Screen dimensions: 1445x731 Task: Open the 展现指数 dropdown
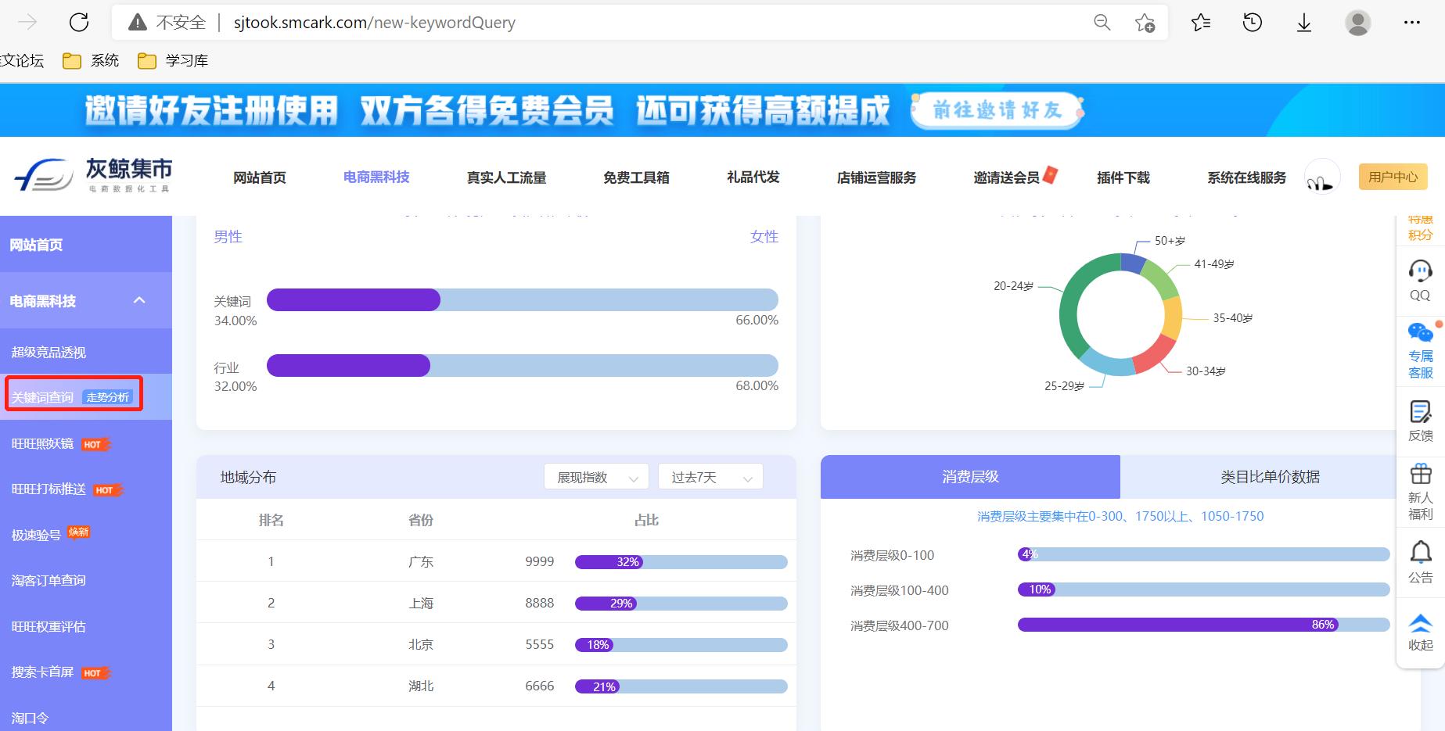tap(596, 476)
